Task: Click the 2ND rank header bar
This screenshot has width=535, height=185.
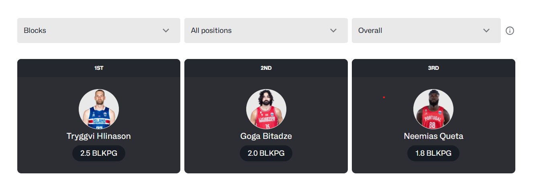Action: (266, 68)
